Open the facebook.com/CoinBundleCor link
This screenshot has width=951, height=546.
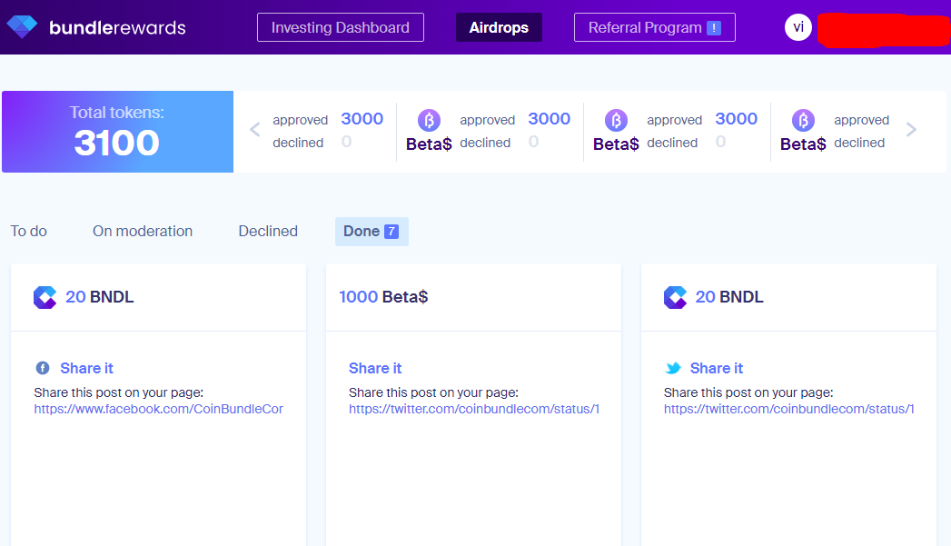click(x=158, y=409)
